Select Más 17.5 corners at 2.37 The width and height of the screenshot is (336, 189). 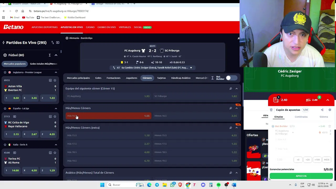coord(108,144)
